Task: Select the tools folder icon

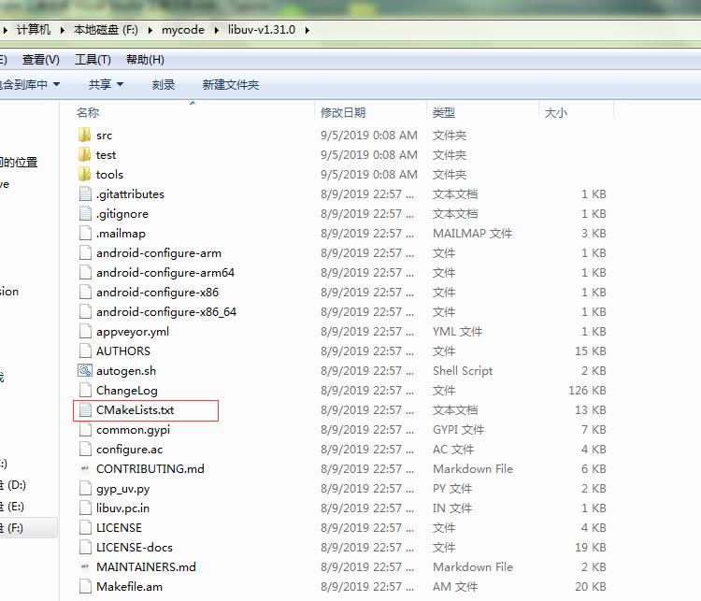Action: click(x=84, y=175)
